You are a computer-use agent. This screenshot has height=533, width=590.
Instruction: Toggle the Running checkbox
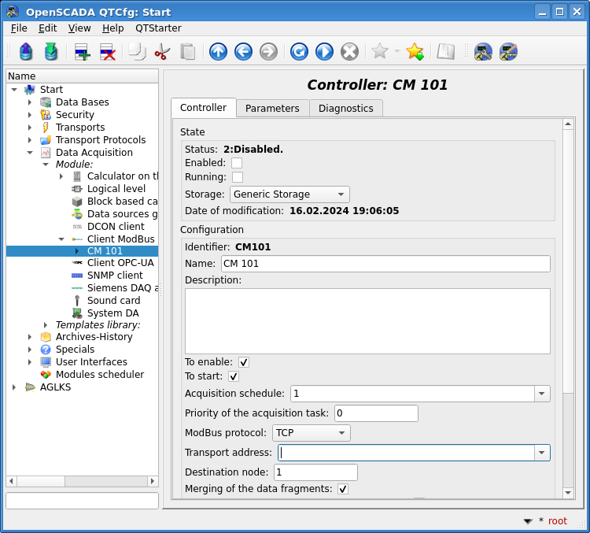click(237, 177)
